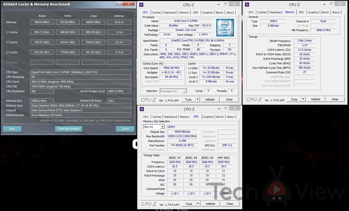Open Tools dropdown arrow in CPU-Z CPU window
This screenshot has width=349, height=211.
[x=198, y=99]
